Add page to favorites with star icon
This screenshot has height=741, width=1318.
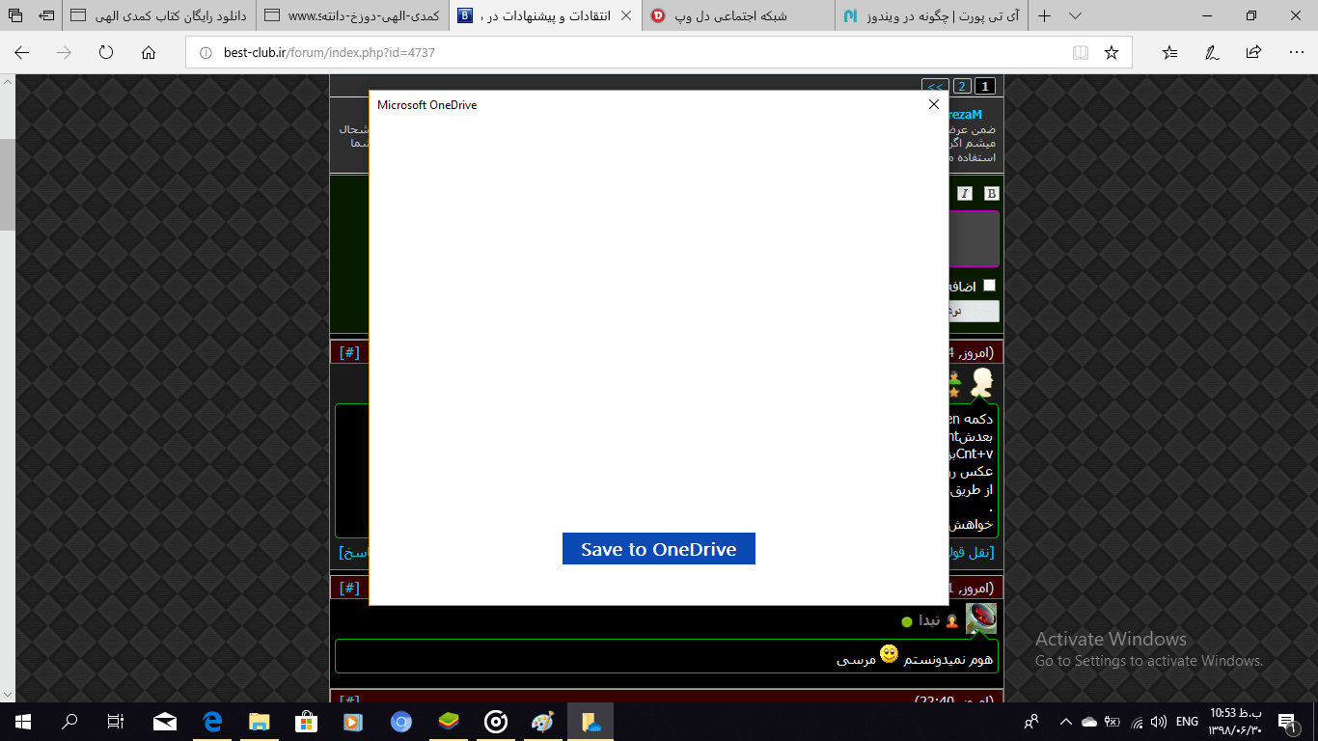(1112, 53)
